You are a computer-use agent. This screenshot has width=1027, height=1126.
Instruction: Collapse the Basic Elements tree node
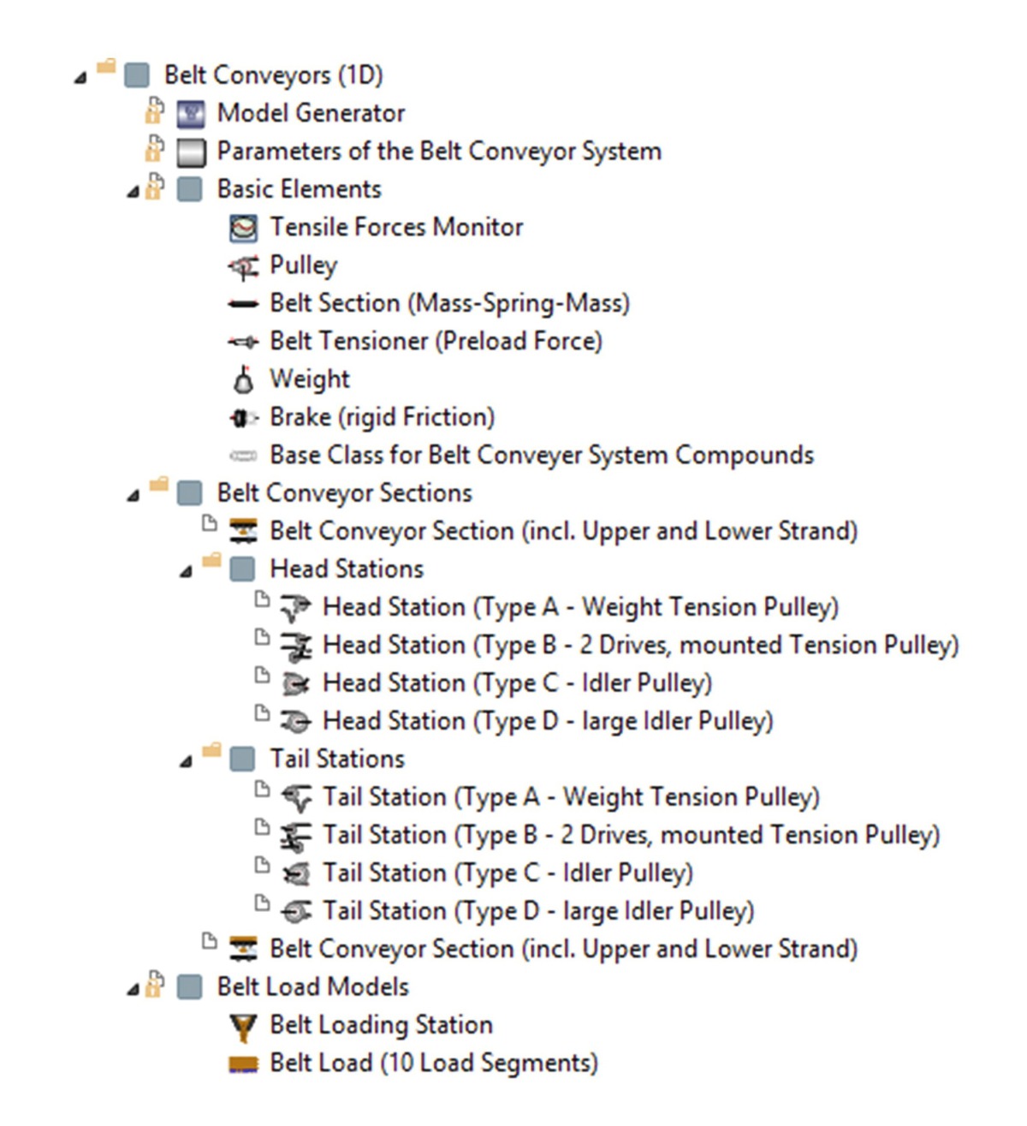coord(133,192)
